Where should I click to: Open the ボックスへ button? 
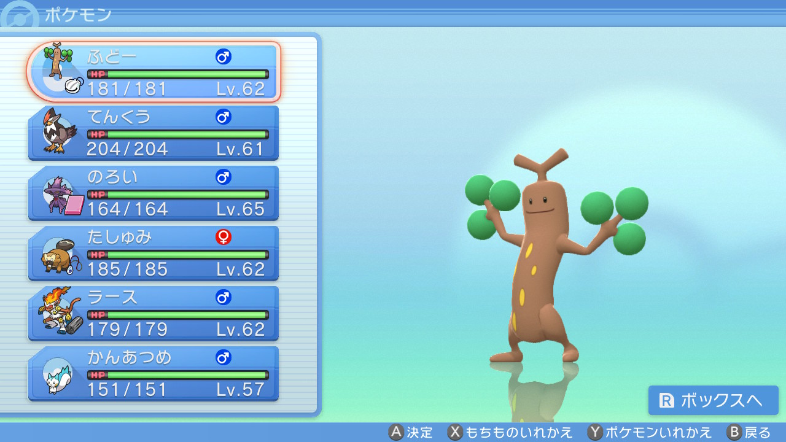tap(714, 400)
